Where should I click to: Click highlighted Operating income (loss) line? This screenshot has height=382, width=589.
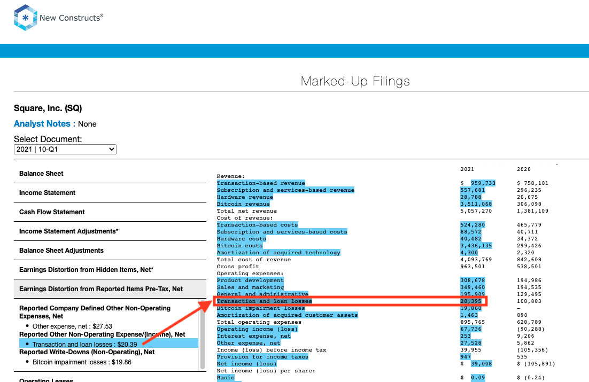point(257,329)
